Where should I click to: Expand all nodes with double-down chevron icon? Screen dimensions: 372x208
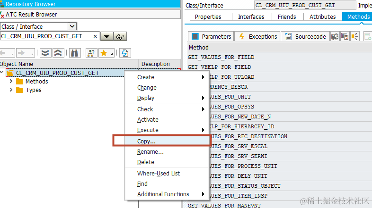[x=45, y=53]
